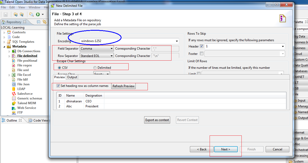Screen dimensions: 308x163
Task: Expand the SQL Templates tree node
Action: (4, 42)
